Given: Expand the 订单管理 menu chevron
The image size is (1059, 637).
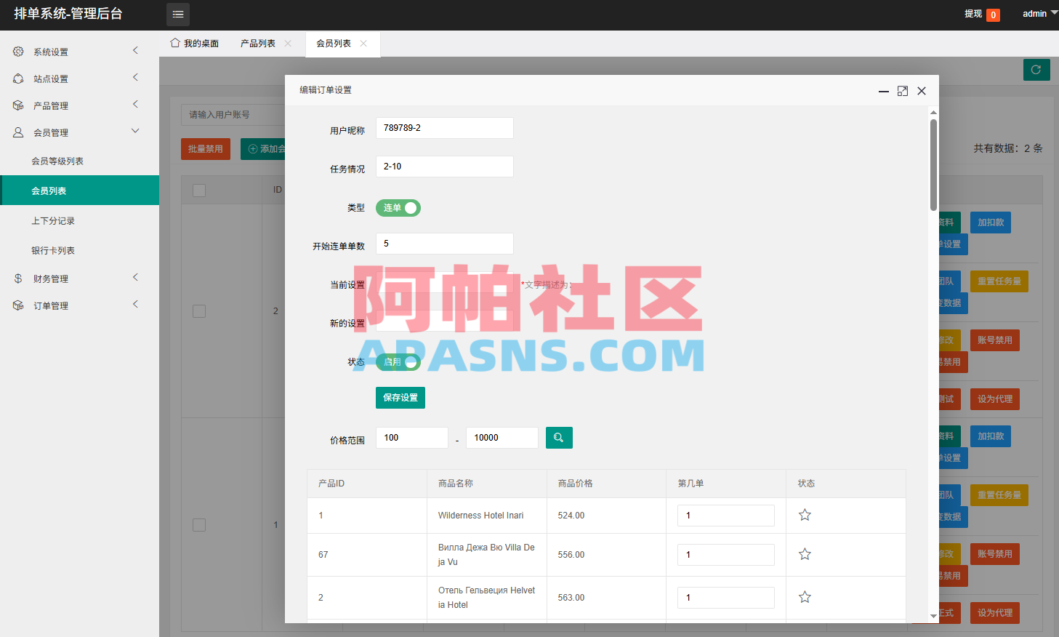Looking at the screenshot, I should [x=135, y=304].
